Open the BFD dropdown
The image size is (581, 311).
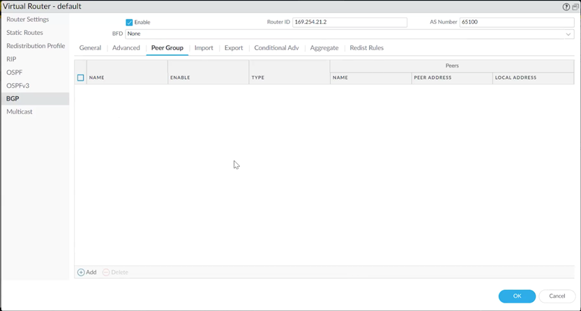click(x=349, y=33)
